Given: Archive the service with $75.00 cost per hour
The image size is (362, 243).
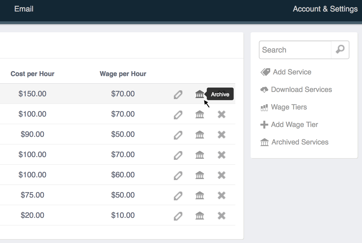Looking at the screenshot, I should pyautogui.click(x=200, y=195).
